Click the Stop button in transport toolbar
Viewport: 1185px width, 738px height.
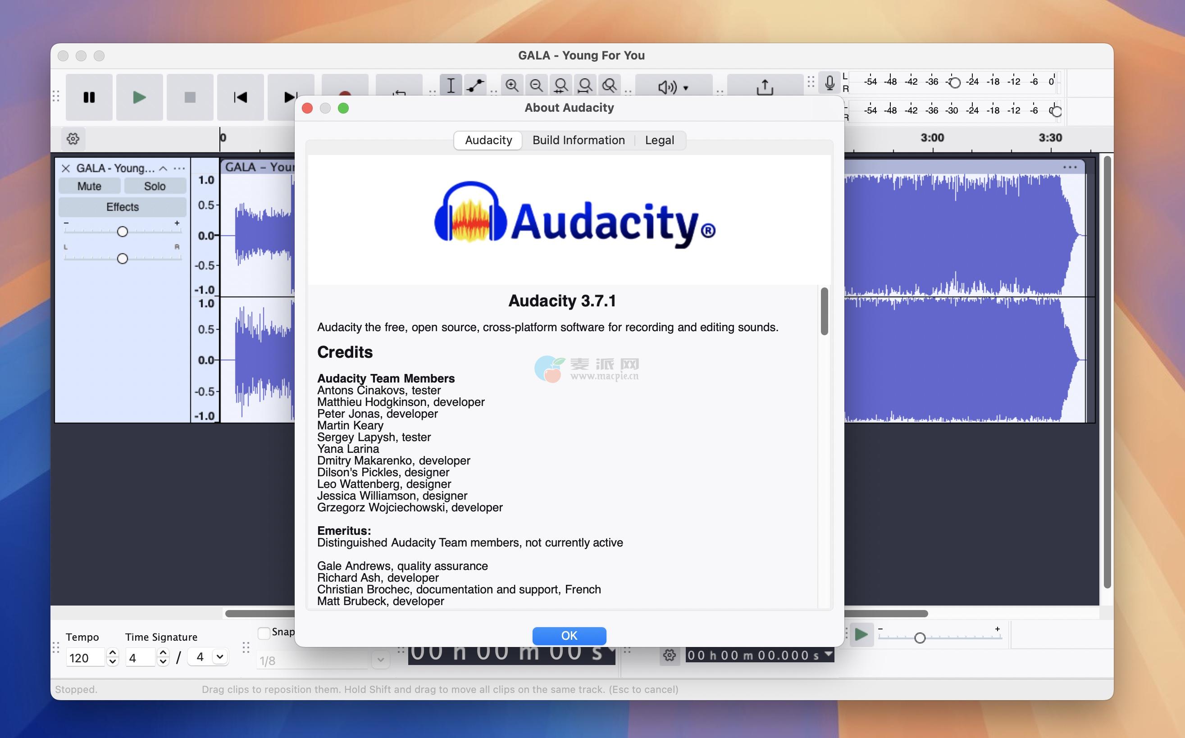click(x=190, y=97)
